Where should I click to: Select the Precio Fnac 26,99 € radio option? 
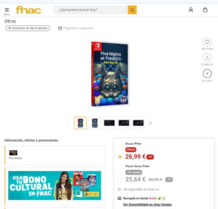(120, 157)
